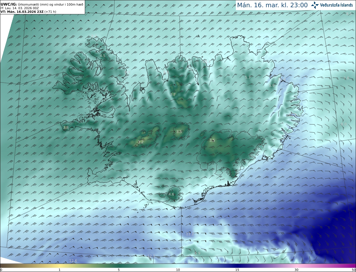The image size is (356, 272).
Task: Select the '0' tick on the legend
Action: (x=1, y=270)
